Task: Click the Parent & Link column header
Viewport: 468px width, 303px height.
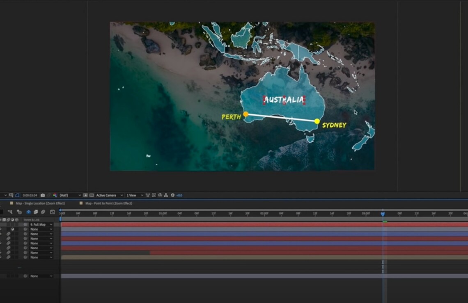Action: click(x=32, y=220)
